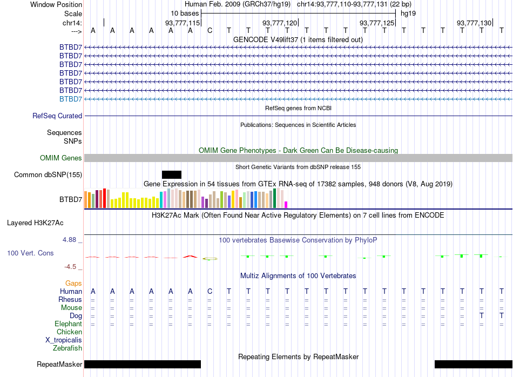Open Short Genetic Variants from dbSNP title

click(298, 167)
